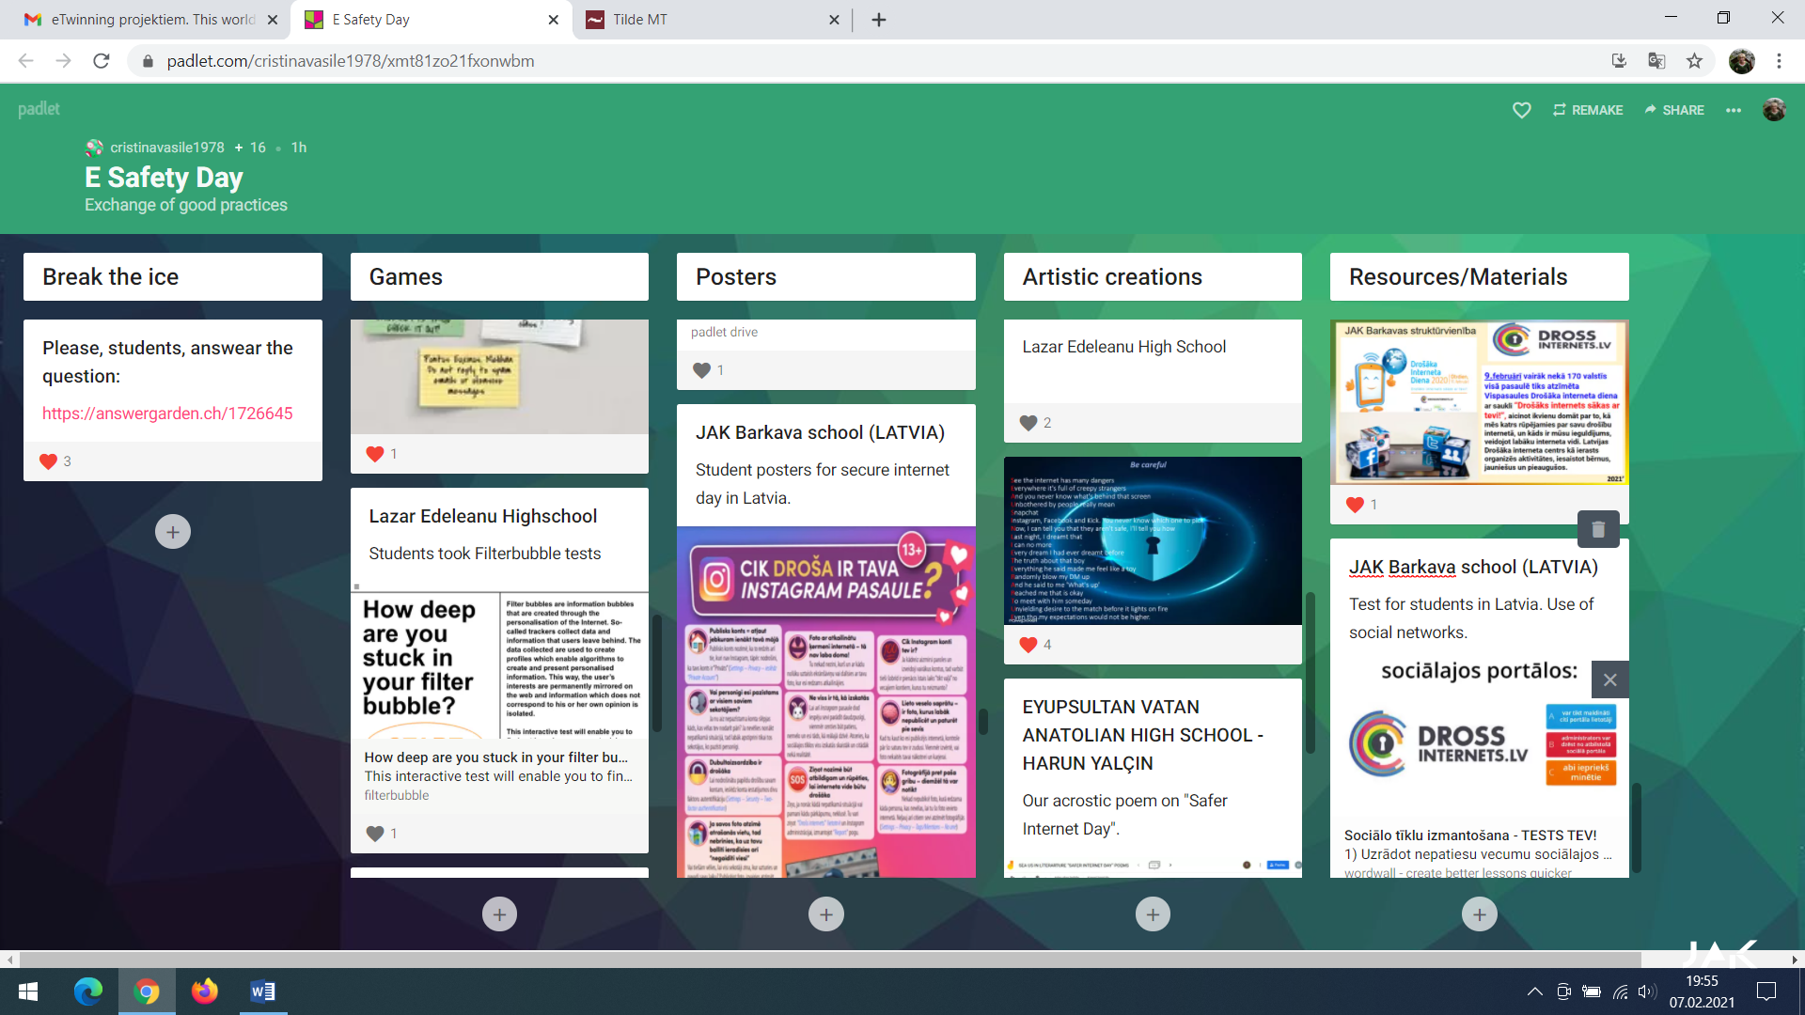The height and width of the screenshot is (1015, 1805).
Task: Toggle like on the answergarden question post
Action: tap(49, 461)
